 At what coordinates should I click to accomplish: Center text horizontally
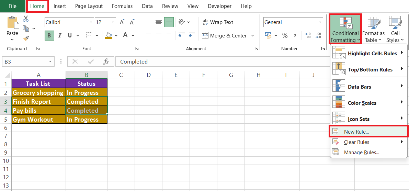click(159, 35)
